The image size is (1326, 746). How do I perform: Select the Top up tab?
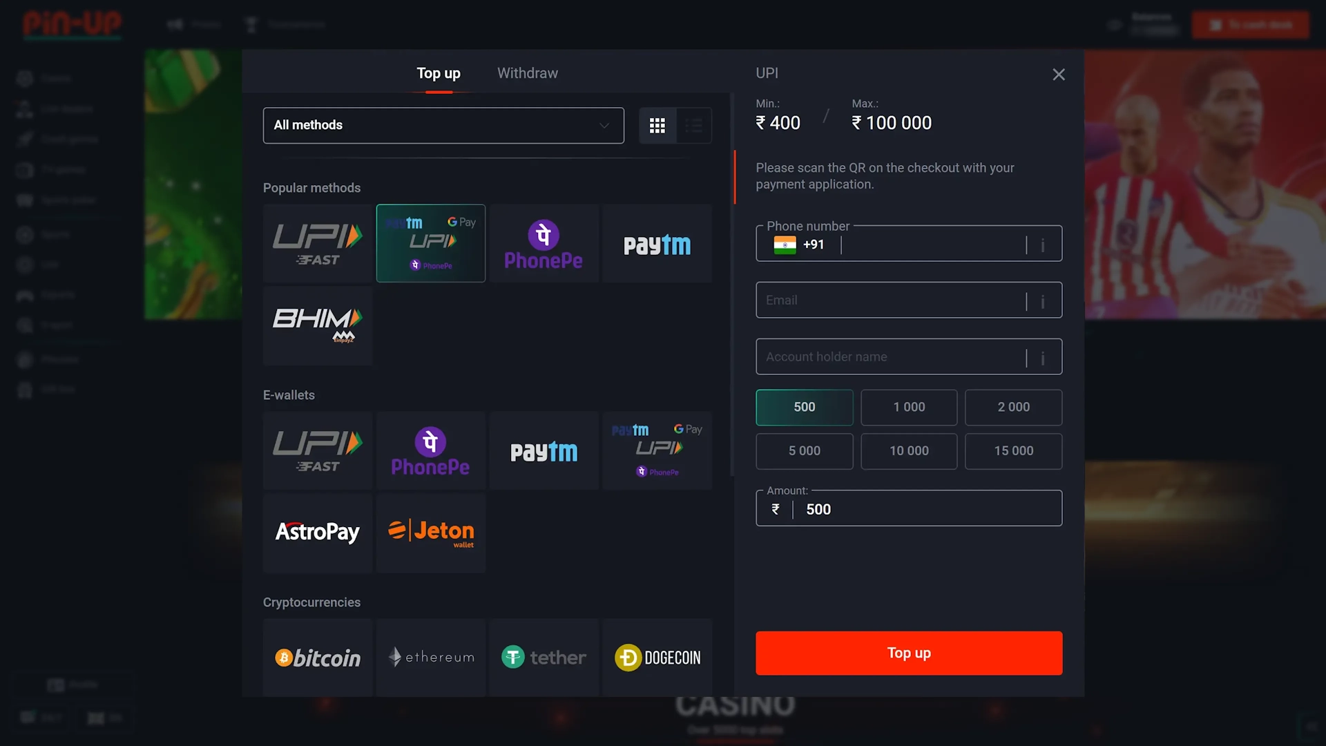click(438, 73)
